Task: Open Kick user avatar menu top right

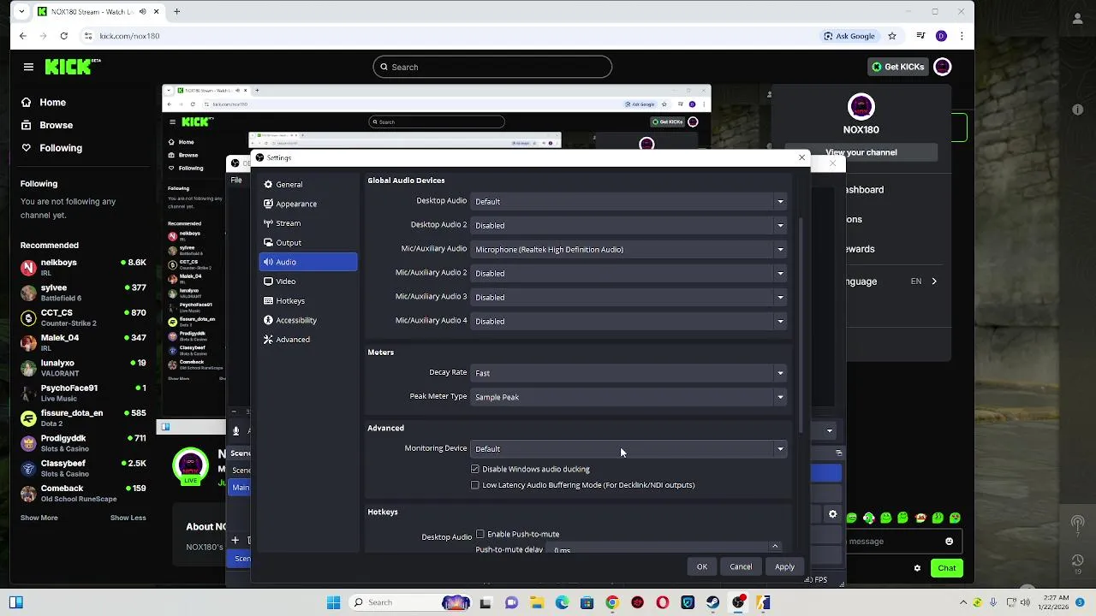Action: [x=942, y=67]
